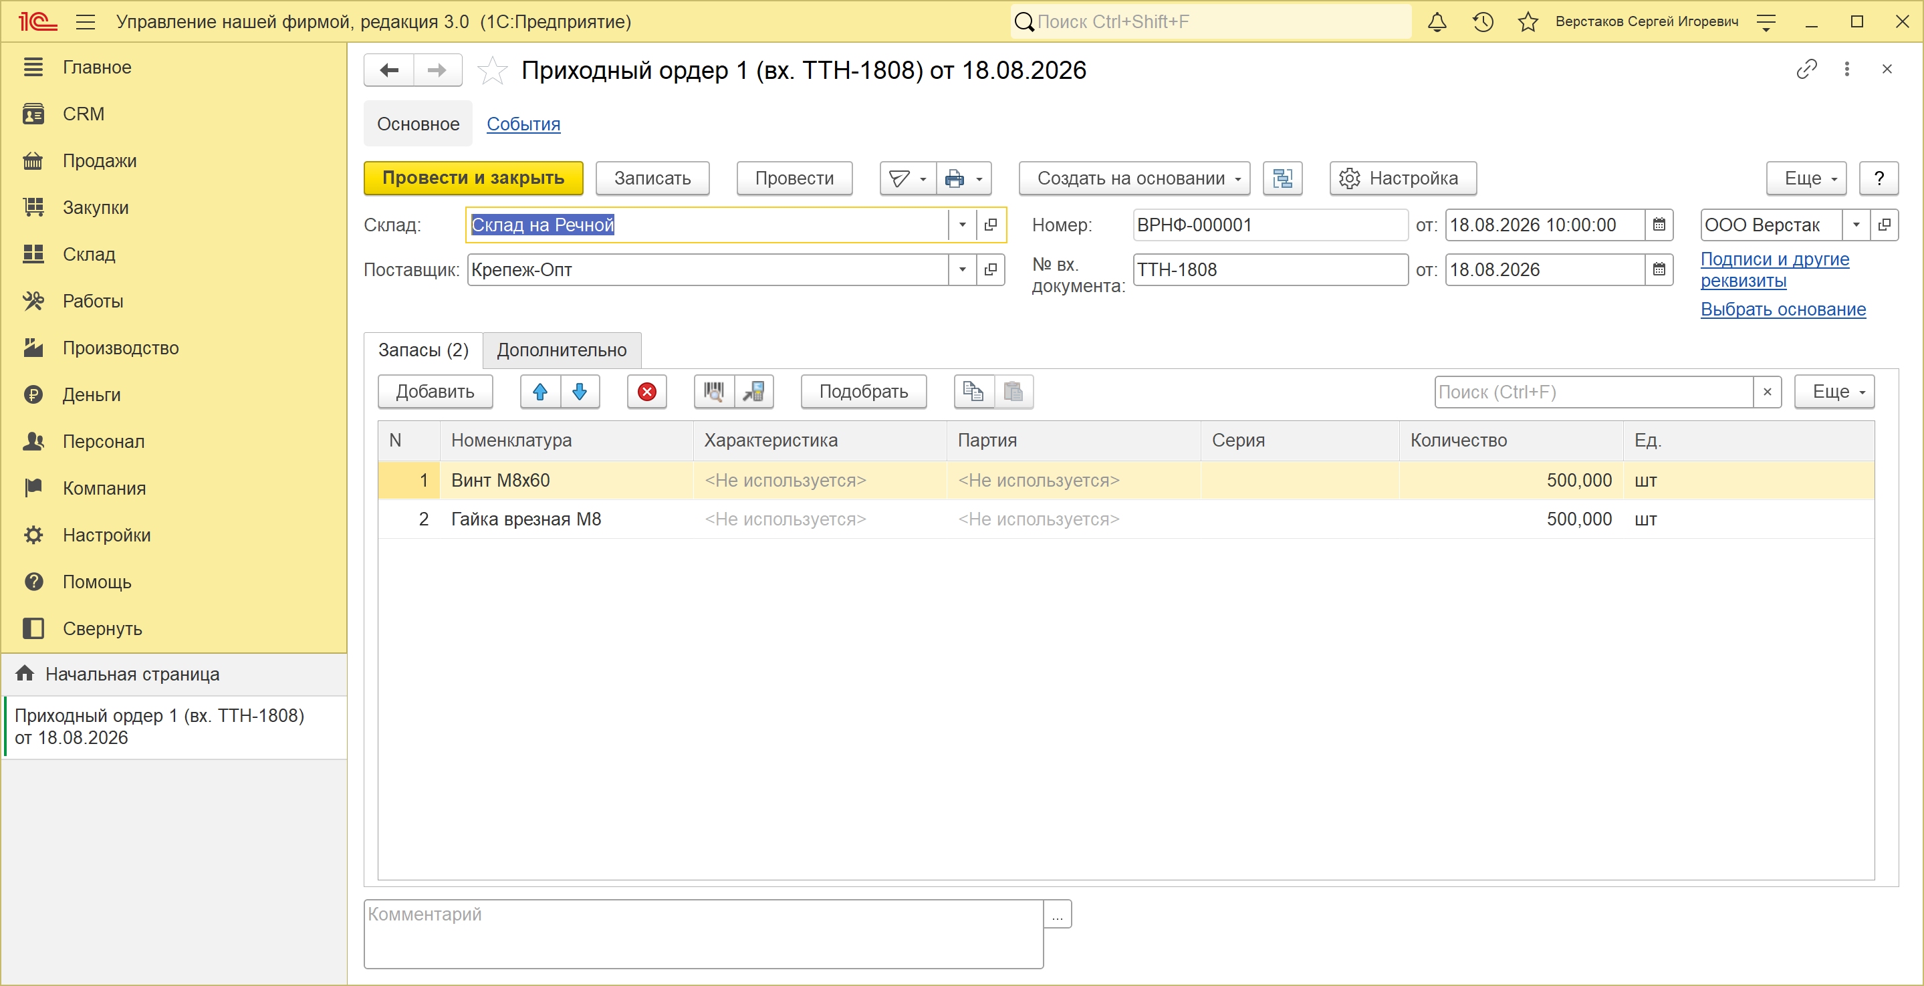Open send email envelope dropdown
Screen dimensions: 1924x986
pos(909,178)
